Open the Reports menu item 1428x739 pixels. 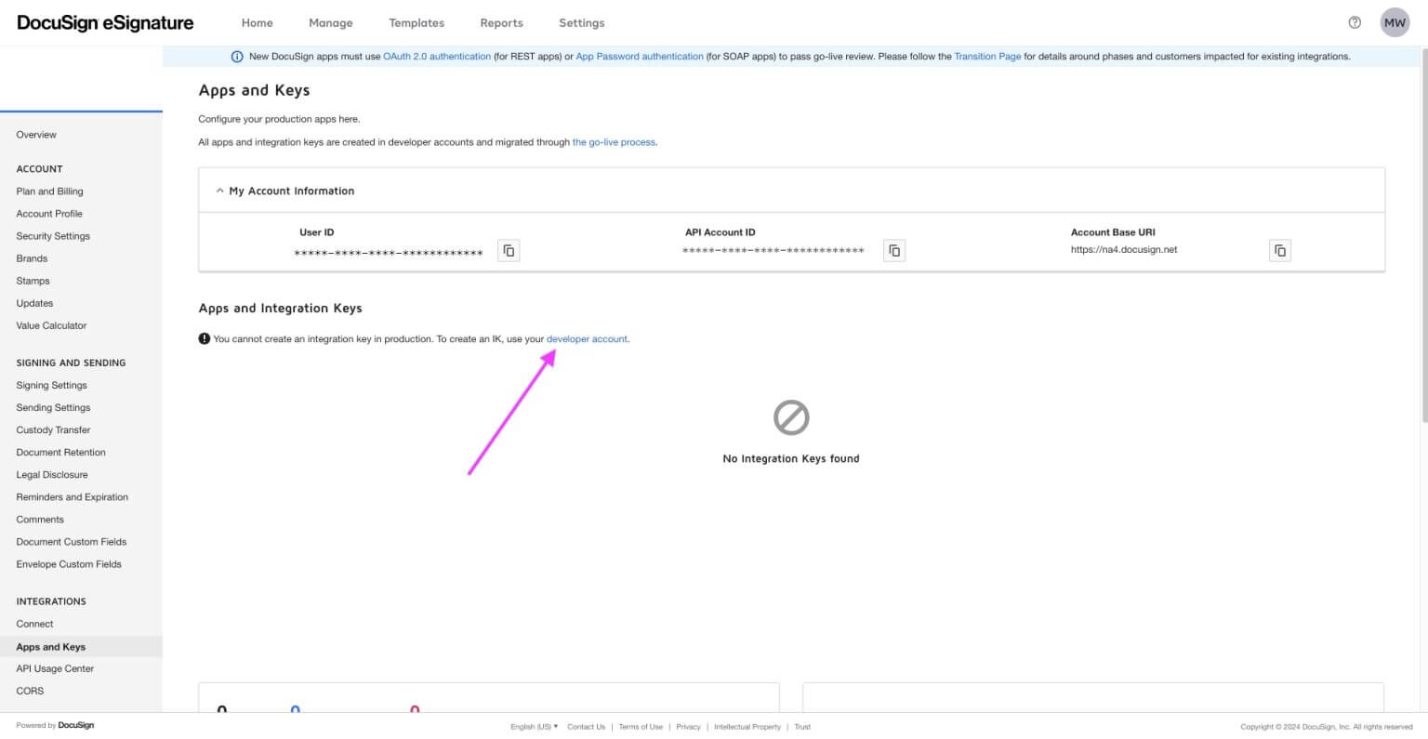[501, 22]
